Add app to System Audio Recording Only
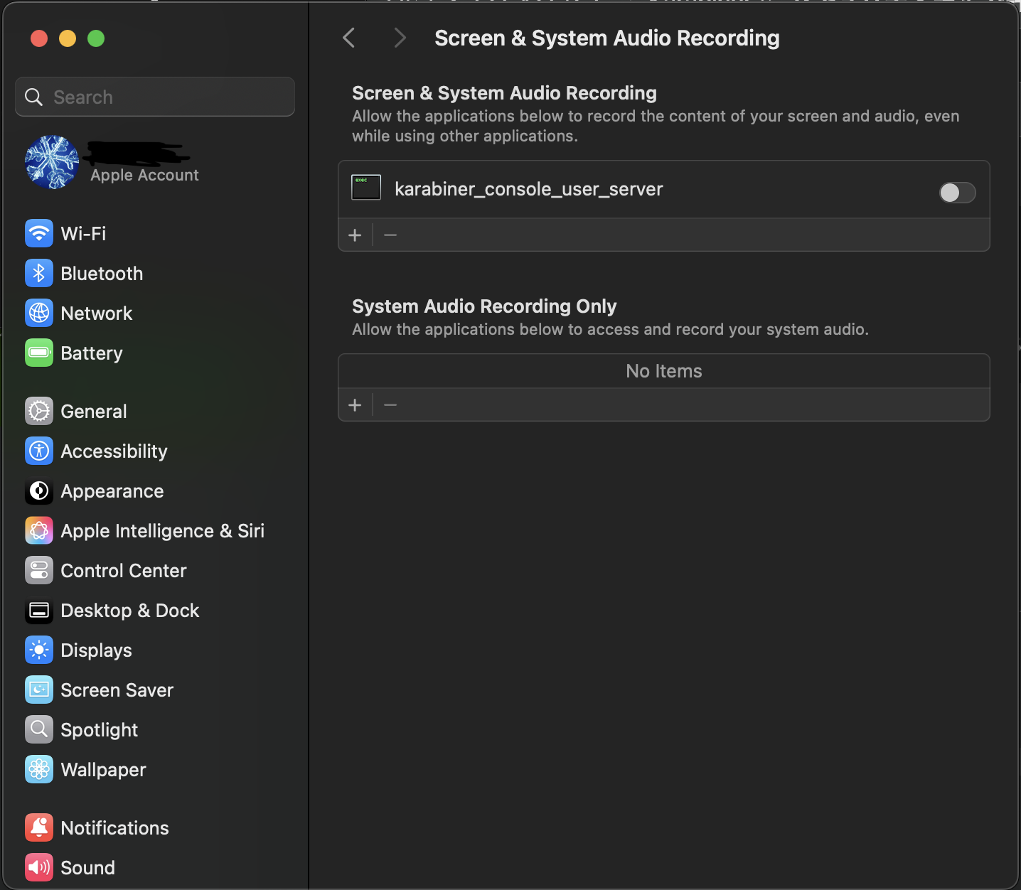Viewport: 1021px width, 890px height. [356, 405]
